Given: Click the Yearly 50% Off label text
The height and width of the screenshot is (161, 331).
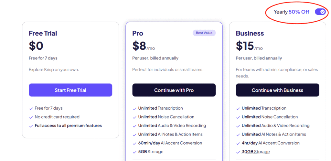Looking at the screenshot, I should [291, 12].
